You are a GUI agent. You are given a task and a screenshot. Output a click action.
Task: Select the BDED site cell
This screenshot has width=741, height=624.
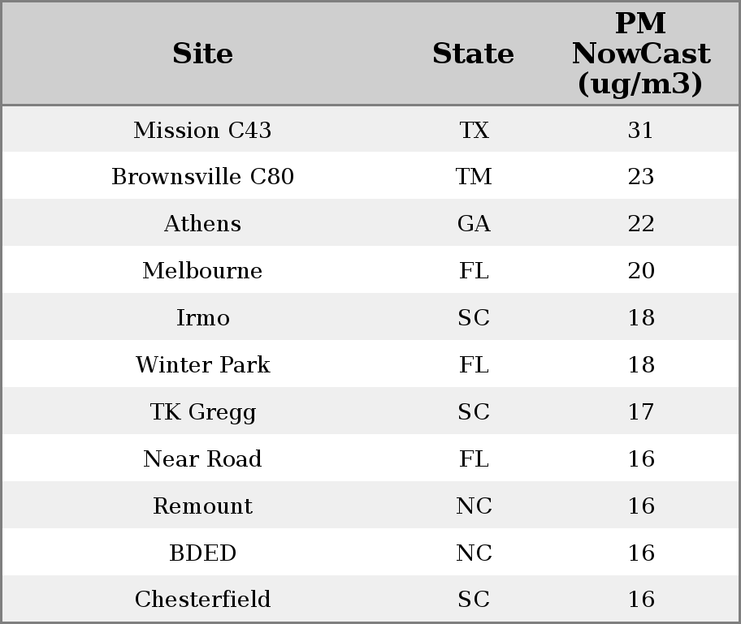(202, 553)
